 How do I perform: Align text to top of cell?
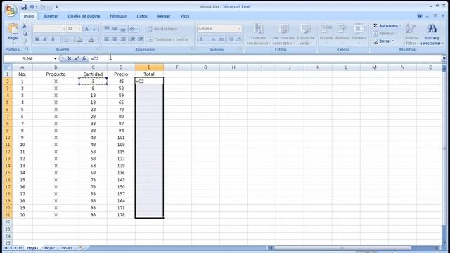point(107,29)
